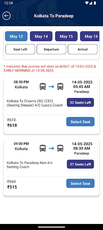Tap blue arrow in 09:00 PM trip

(51, 148)
